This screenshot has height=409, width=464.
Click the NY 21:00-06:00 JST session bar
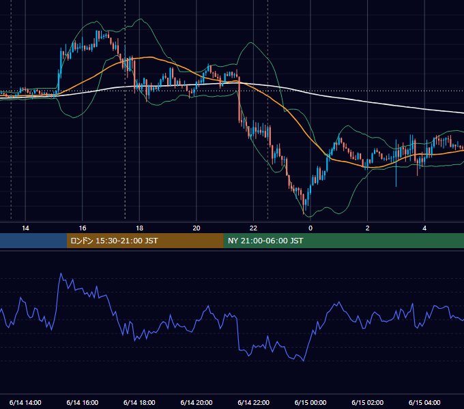coord(343,241)
